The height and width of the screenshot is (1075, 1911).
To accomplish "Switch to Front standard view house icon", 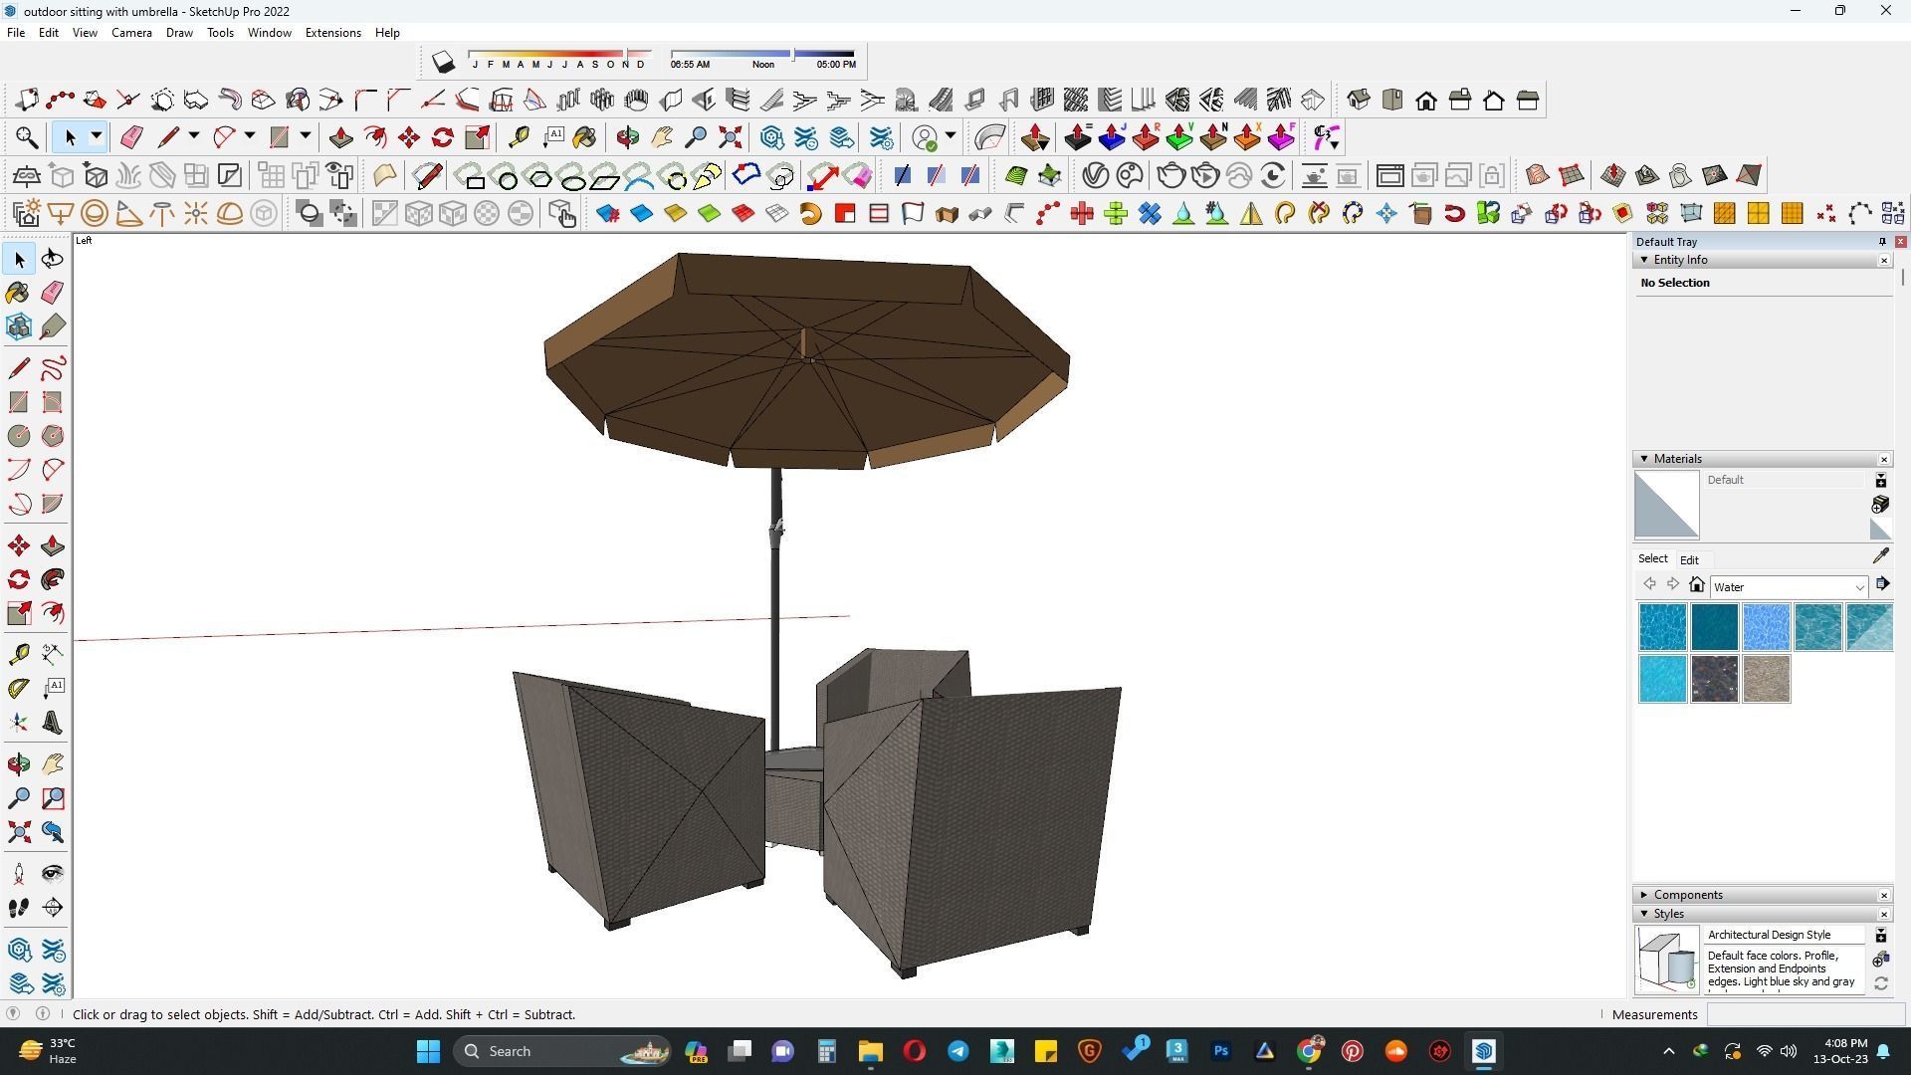I will (x=1426, y=101).
